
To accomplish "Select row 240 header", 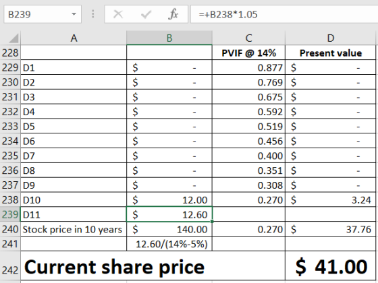I will (x=10, y=229).
